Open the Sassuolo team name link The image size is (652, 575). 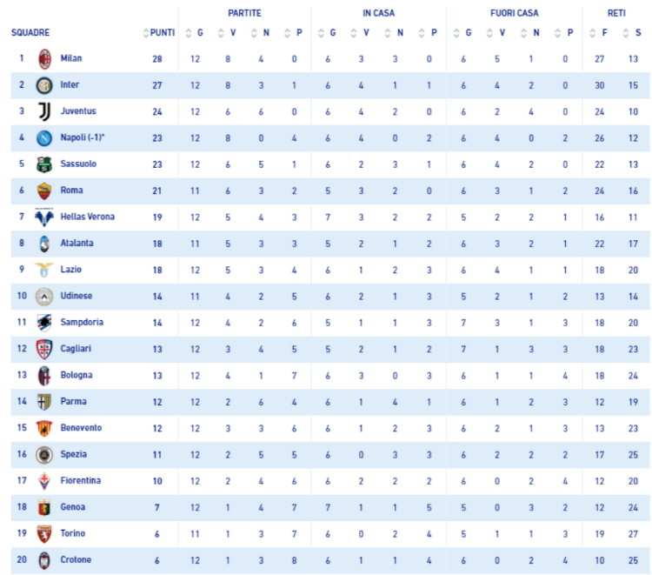point(78,164)
